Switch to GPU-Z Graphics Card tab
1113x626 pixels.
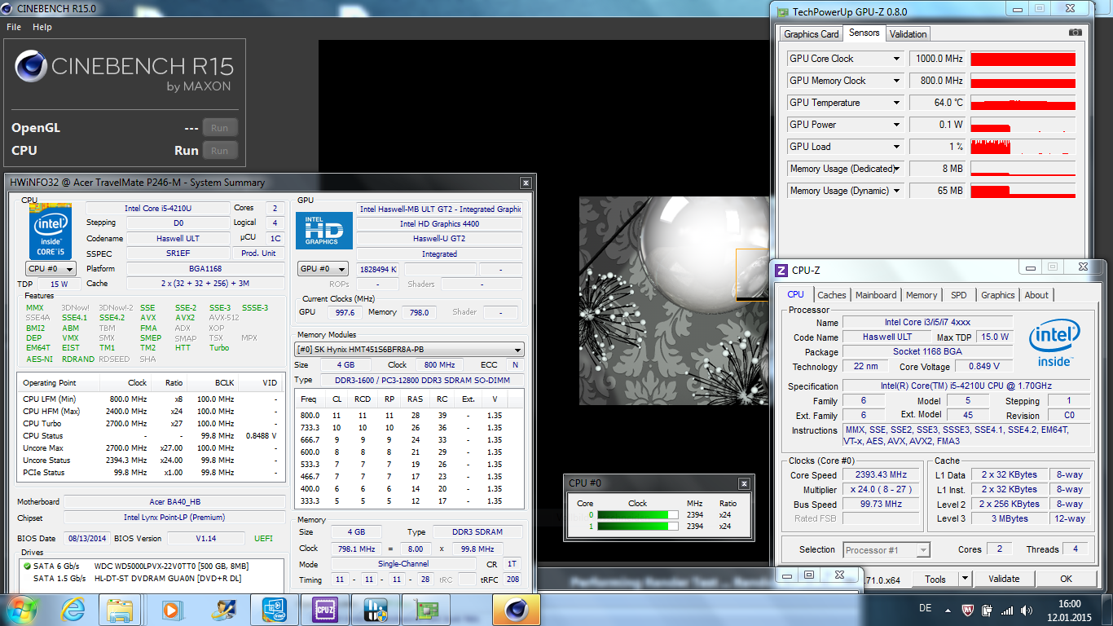pyautogui.click(x=811, y=34)
